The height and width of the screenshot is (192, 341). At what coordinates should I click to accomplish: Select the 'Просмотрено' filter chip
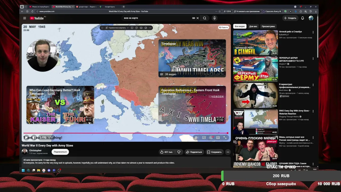[x=268, y=26]
